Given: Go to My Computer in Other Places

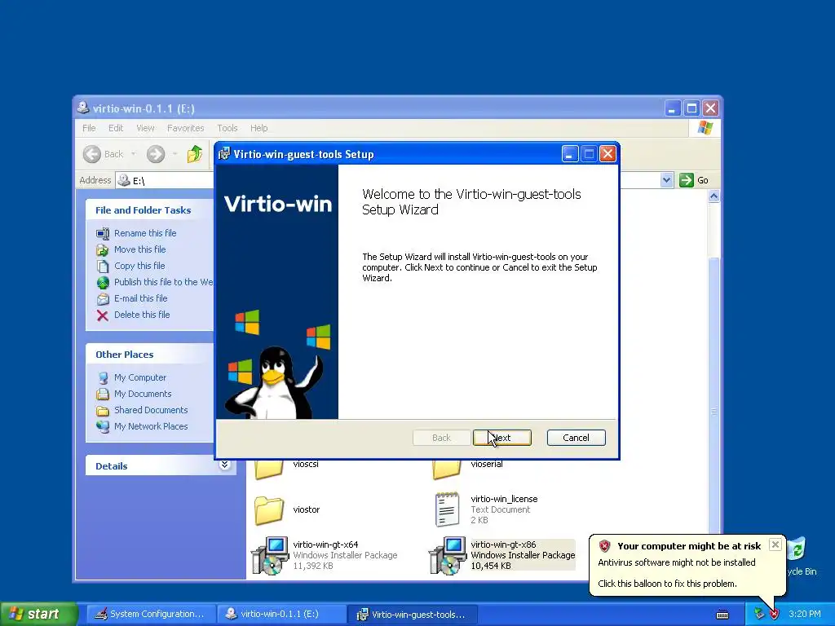Looking at the screenshot, I should (x=140, y=377).
